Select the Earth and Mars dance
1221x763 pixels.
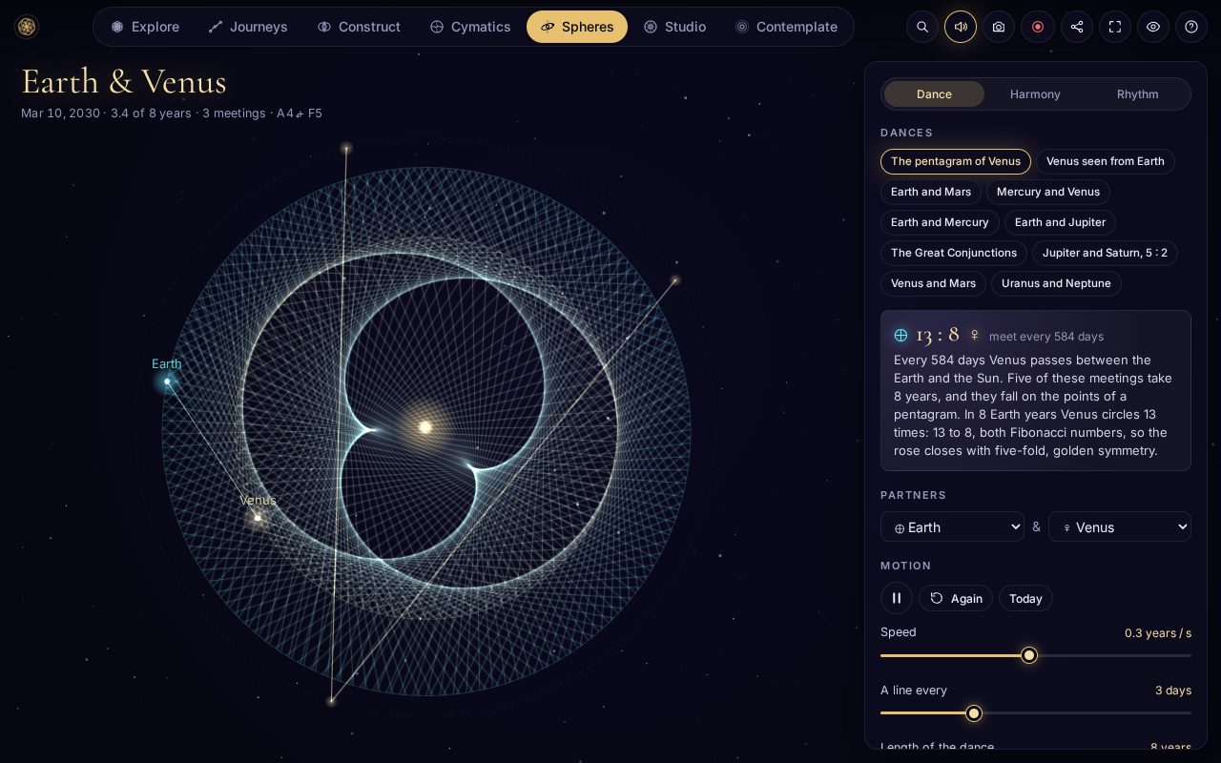pyautogui.click(x=931, y=192)
